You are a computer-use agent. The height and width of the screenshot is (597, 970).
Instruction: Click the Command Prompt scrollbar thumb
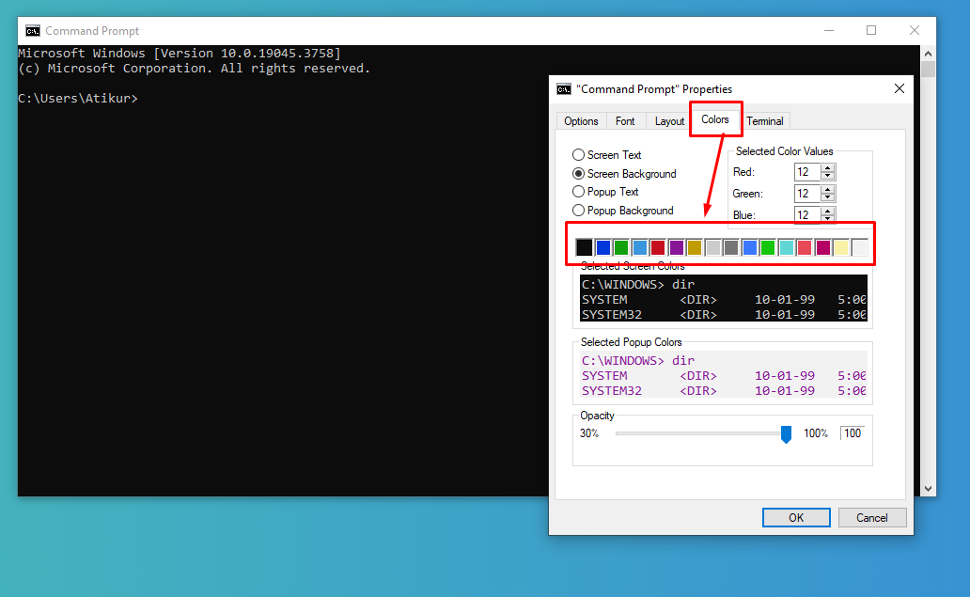928,70
